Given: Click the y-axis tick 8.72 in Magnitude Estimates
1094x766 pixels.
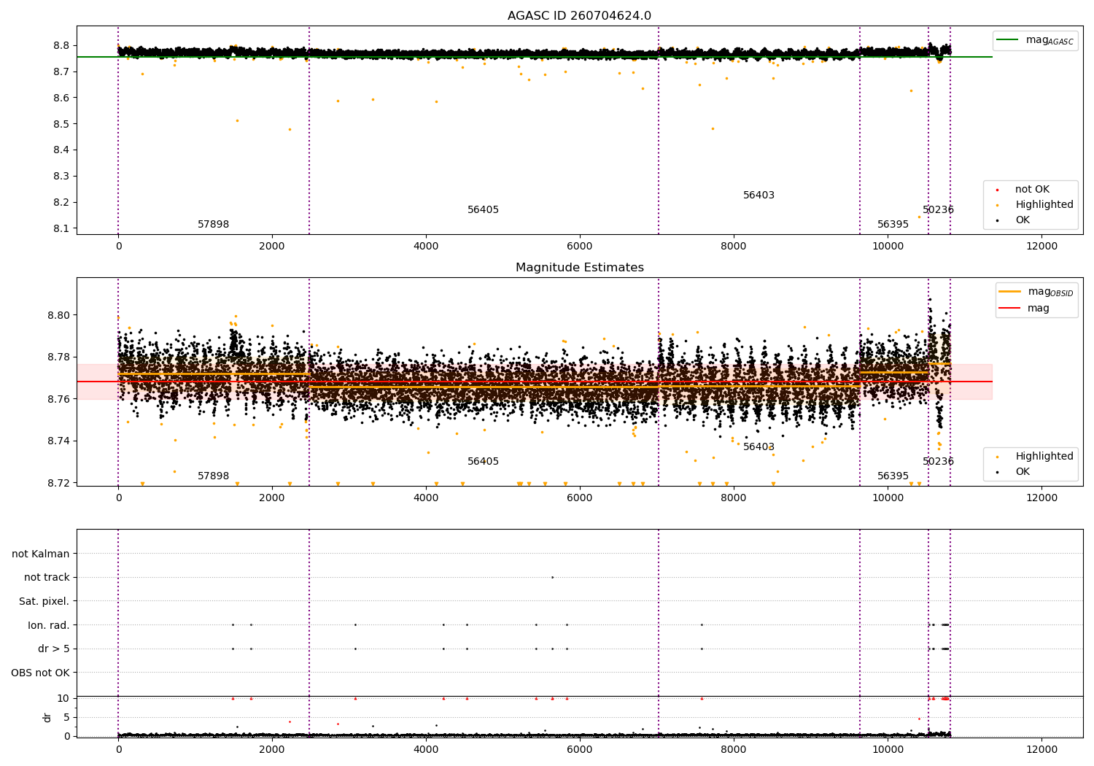Looking at the screenshot, I should [x=59, y=483].
